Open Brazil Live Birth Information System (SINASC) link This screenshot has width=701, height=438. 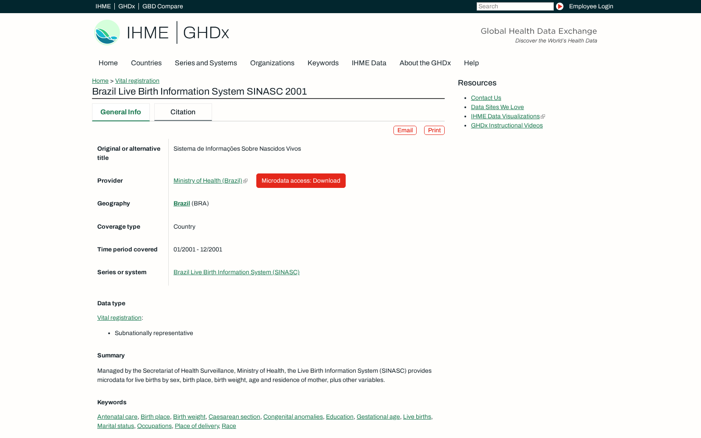point(237,272)
